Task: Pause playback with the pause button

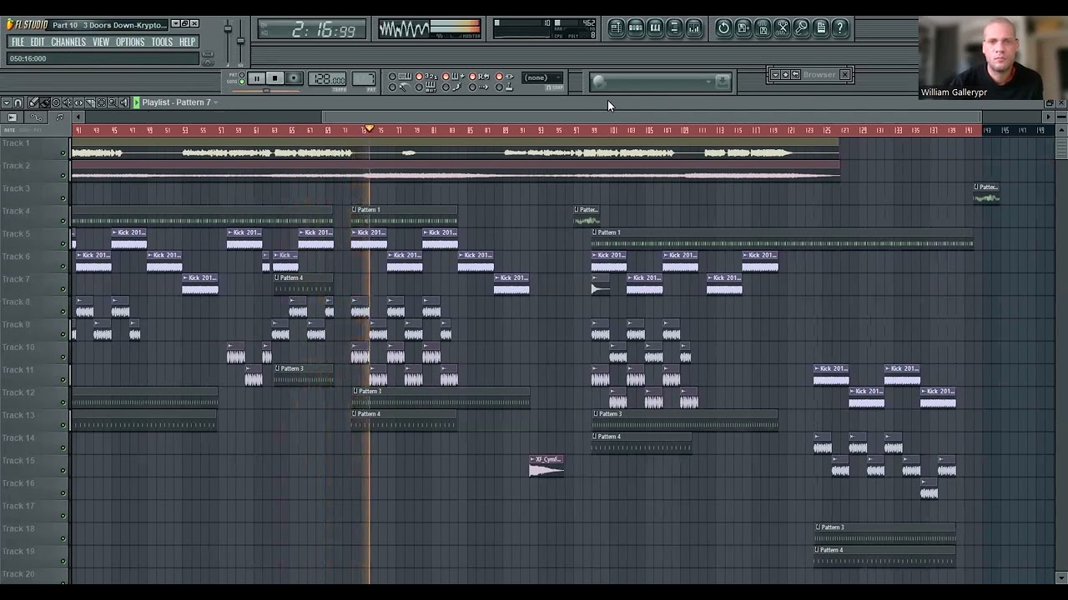Action: click(257, 78)
